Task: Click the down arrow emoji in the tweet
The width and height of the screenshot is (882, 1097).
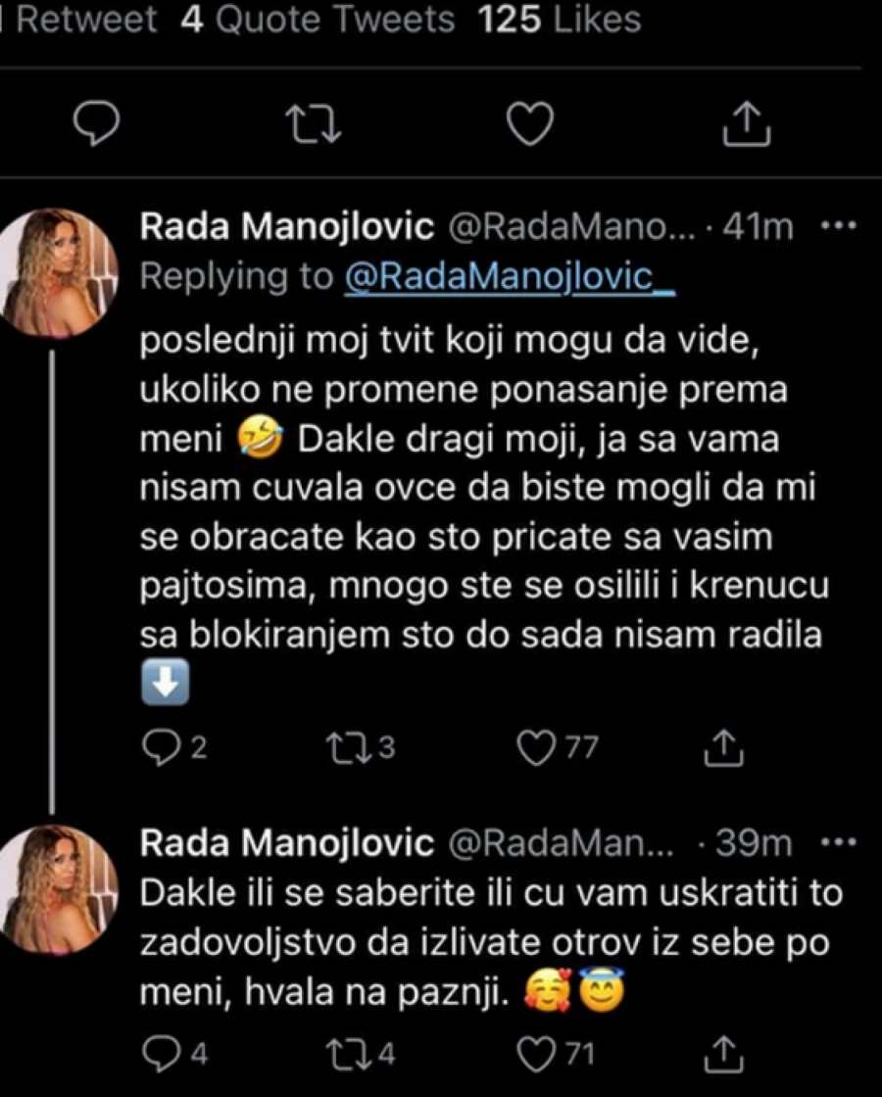Action: pos(166,683)
